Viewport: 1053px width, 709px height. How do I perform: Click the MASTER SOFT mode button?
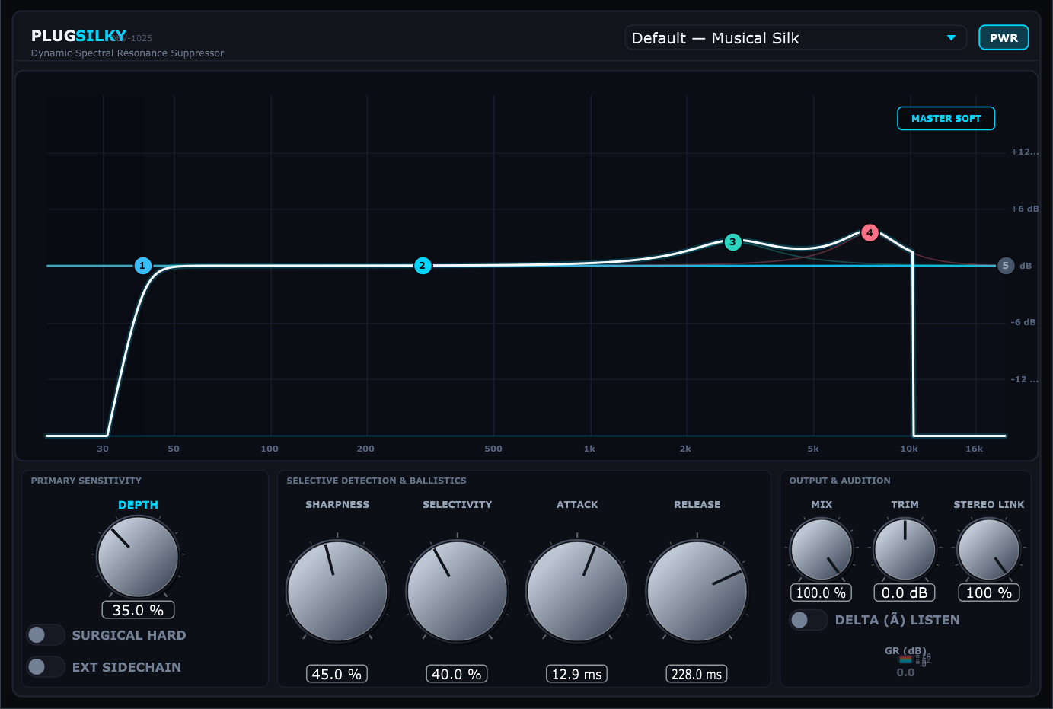click(x=946, y=119)
